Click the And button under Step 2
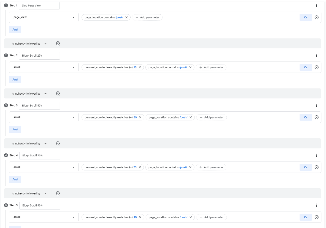Screen dimensions: 326x228 coord(15,80)
